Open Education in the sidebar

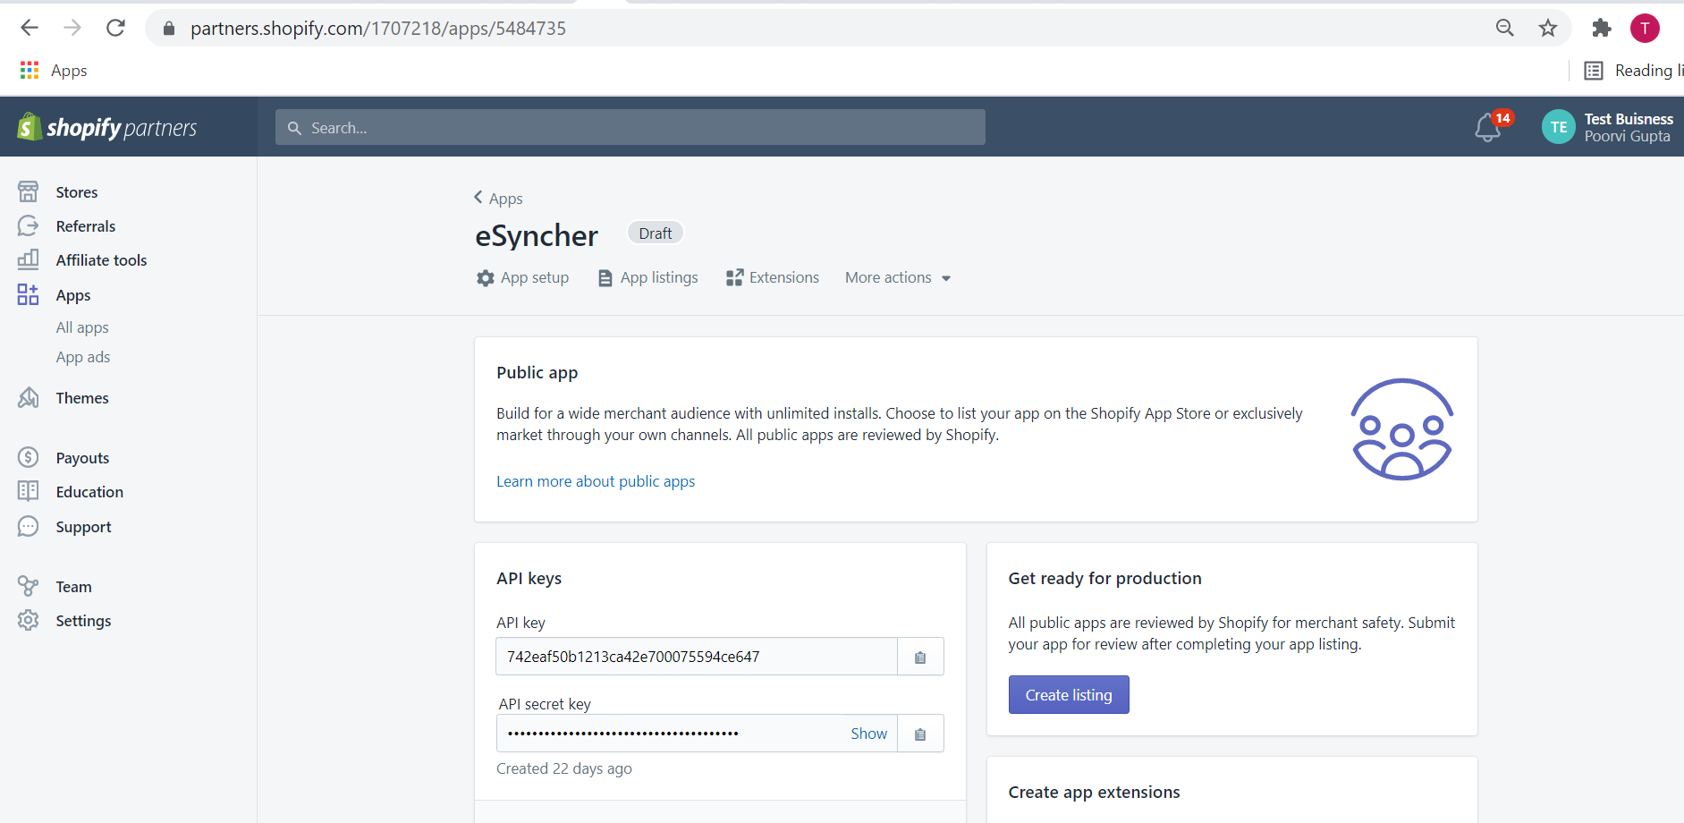click(x=89, y=492)
